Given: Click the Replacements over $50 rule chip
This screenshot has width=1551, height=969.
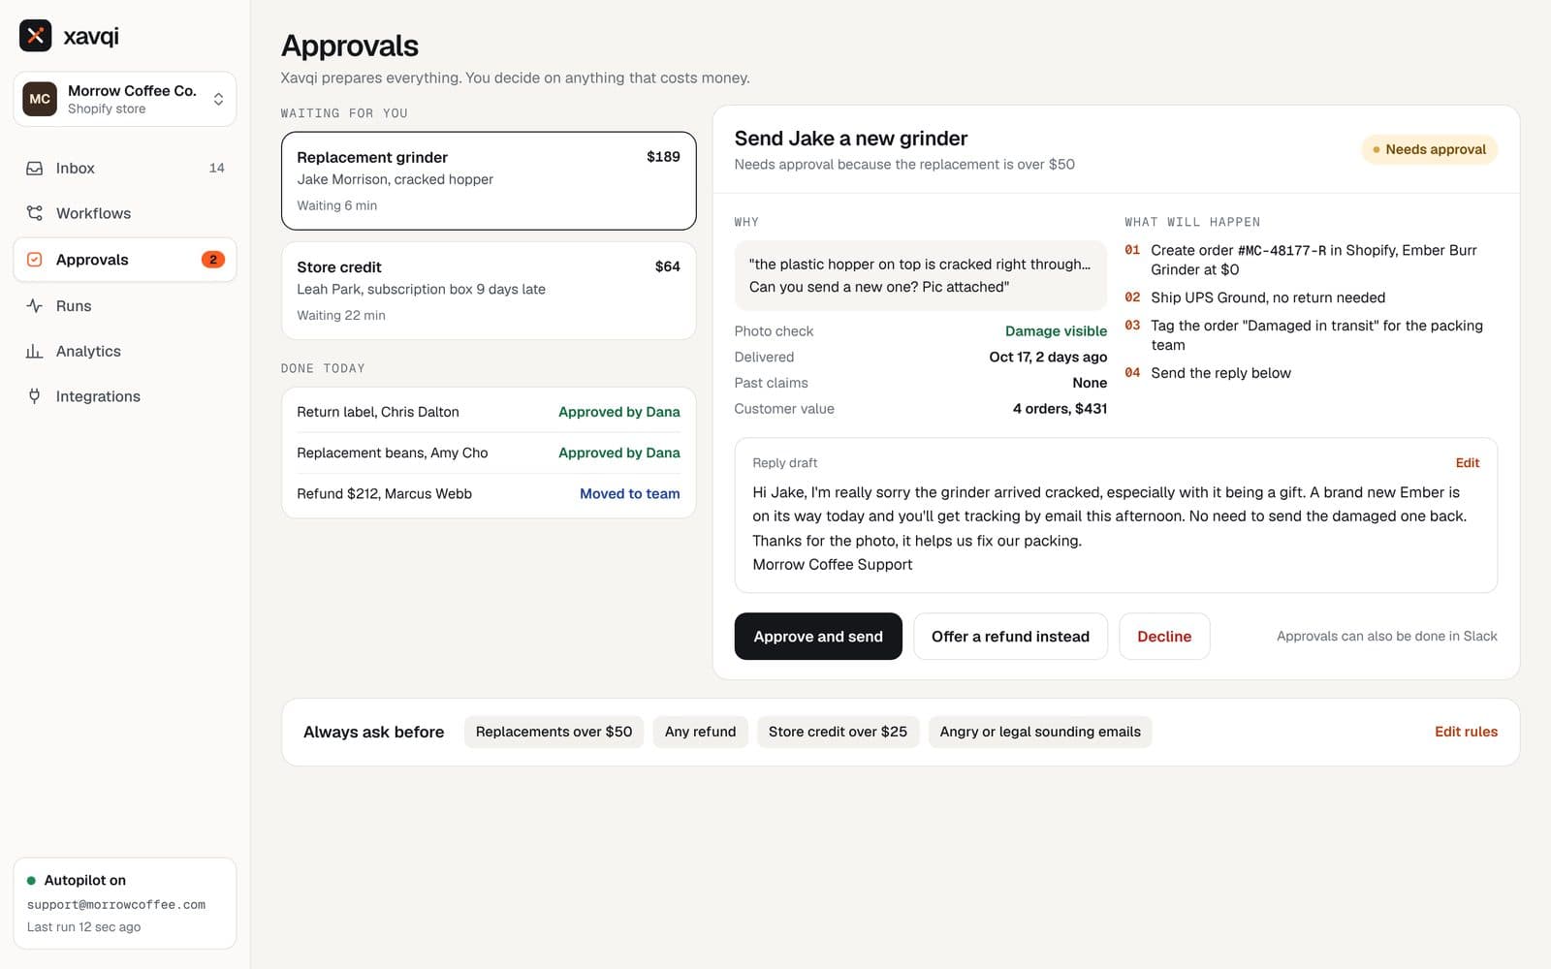Looking at the screenshot, I should [x=554, y=732].
